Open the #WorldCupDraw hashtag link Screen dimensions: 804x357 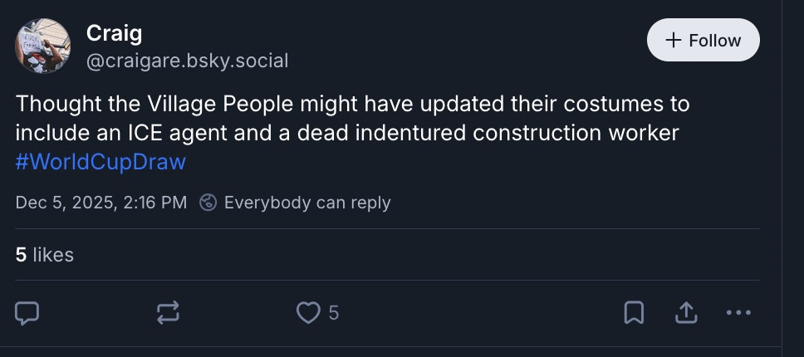click(100, 160)
